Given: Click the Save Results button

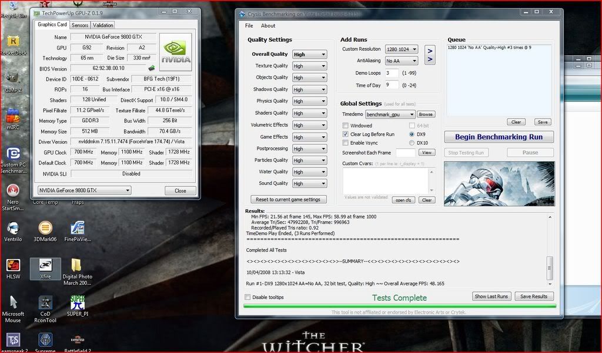Looking at the screenshot, I should (x=534, y=296).
